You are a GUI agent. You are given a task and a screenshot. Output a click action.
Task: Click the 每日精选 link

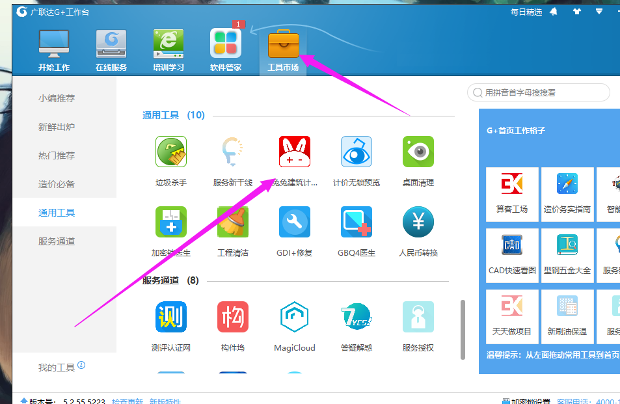pos(526,12)
